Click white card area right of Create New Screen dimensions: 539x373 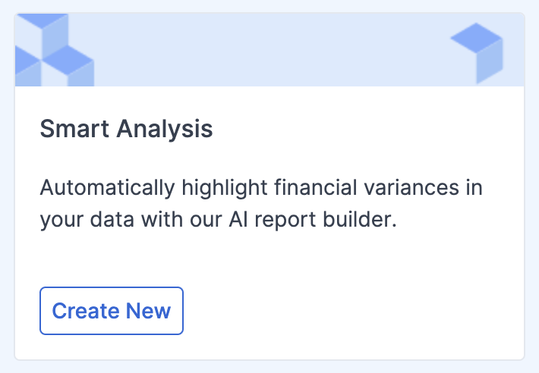point(344,311)
